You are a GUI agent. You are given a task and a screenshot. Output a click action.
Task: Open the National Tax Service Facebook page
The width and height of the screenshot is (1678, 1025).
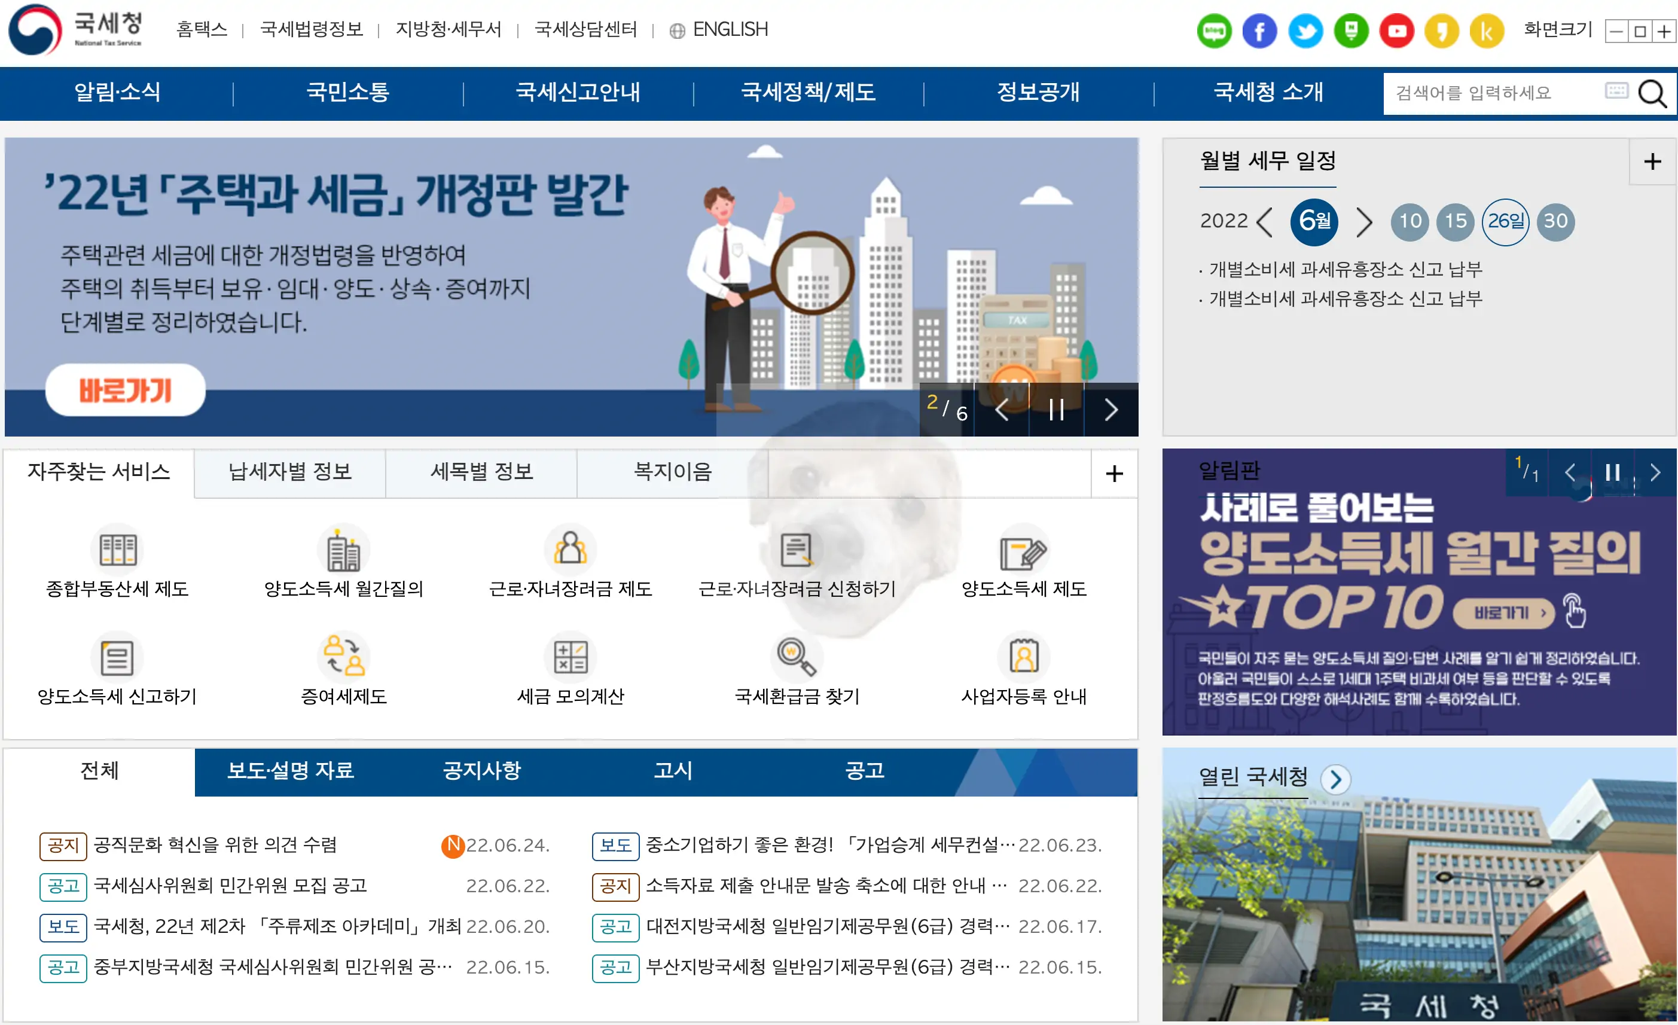tap(1259, 30)
